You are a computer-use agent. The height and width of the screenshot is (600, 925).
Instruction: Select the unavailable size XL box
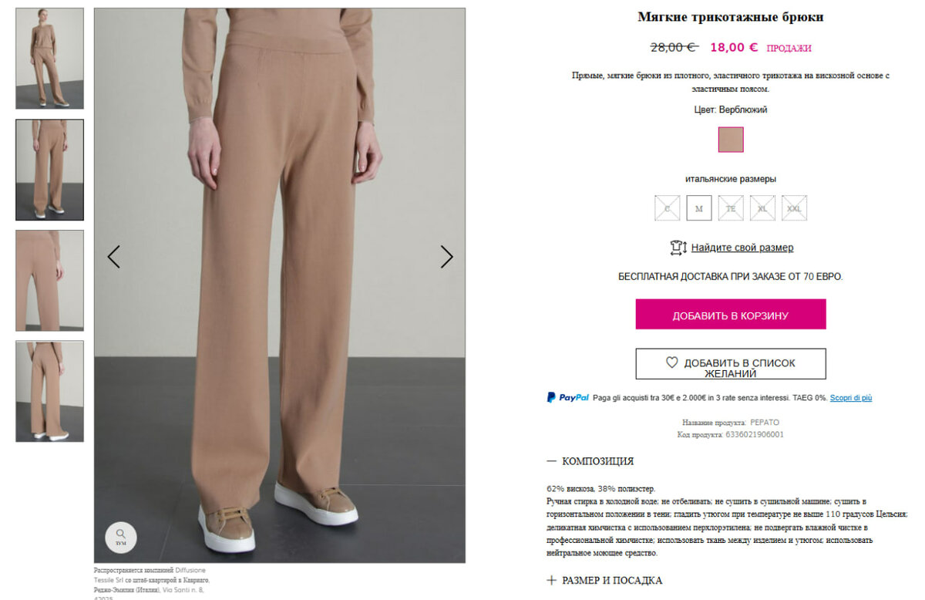(x=762, y=208)
